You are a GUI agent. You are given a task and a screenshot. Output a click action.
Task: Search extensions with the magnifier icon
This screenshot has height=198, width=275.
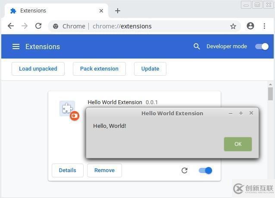[x=197, y=46]
